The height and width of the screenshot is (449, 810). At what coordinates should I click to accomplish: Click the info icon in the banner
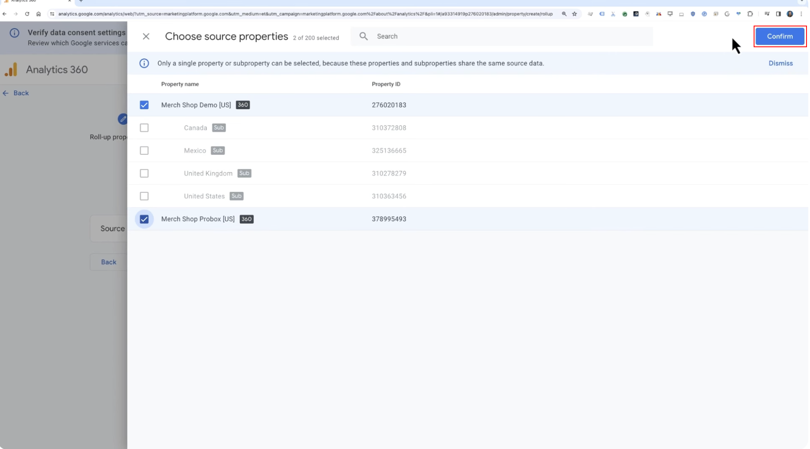(x=144, y=63)
